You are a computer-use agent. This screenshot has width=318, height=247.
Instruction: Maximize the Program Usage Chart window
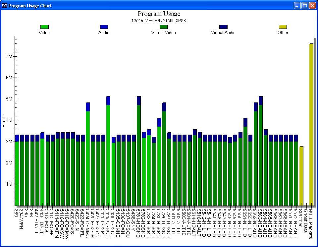(305, 6)
